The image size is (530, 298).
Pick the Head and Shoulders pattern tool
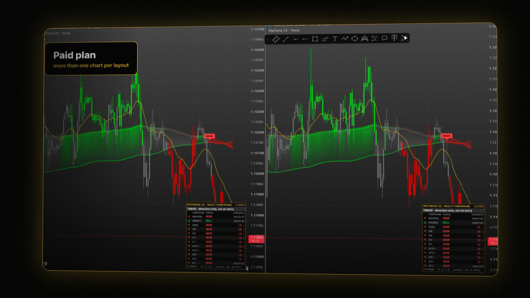pyautogui.click(x=365, y=38)
